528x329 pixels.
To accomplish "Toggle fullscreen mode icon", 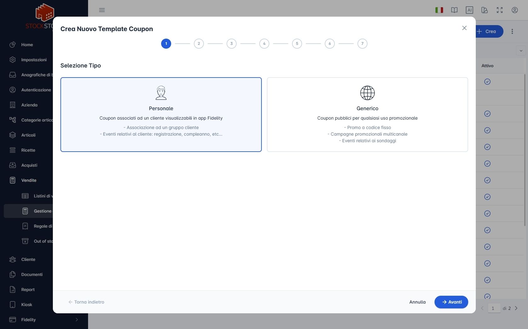I will 499,10.
